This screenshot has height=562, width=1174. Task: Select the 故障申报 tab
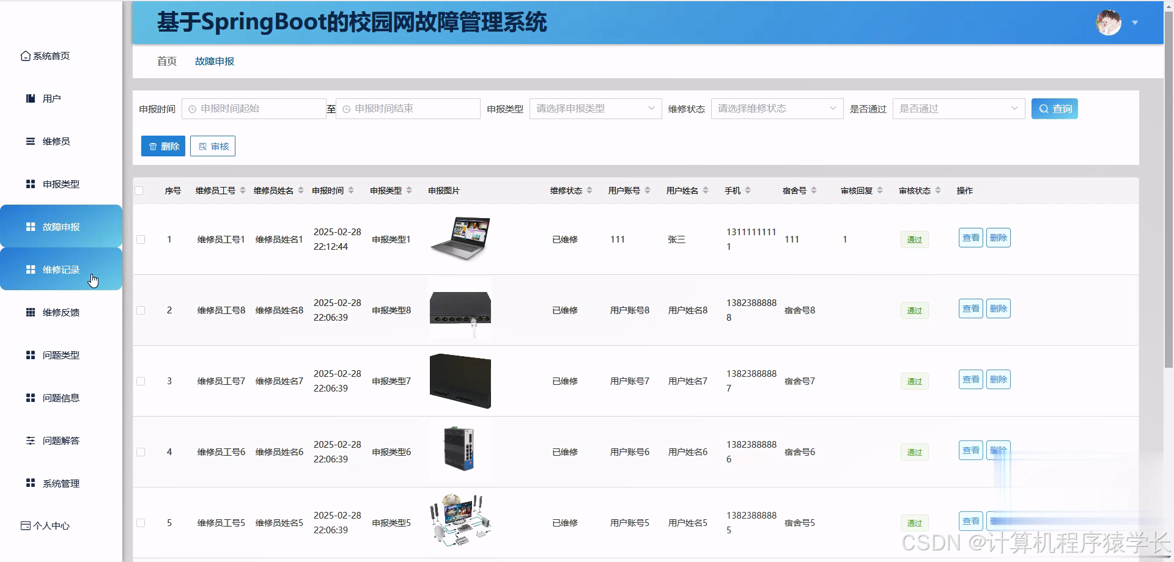click(x=213, y=61)
